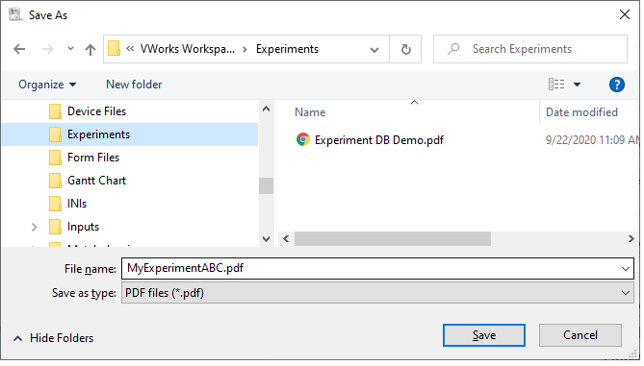Viewport: 644px width, 366px height.
Task: Click the horizontal scrollbar thumb
Action: click(393, 239)
